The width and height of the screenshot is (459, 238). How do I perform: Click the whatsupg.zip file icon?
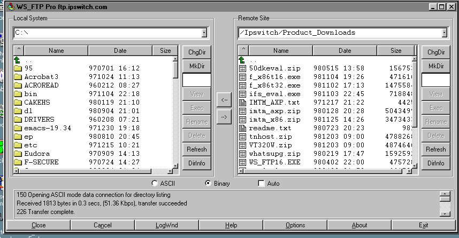(242, 154)
